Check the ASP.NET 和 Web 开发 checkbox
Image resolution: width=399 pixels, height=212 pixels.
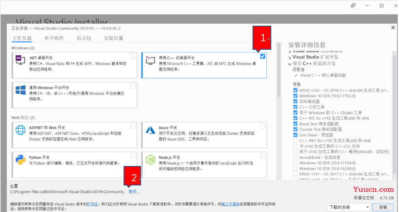point(133,126)
